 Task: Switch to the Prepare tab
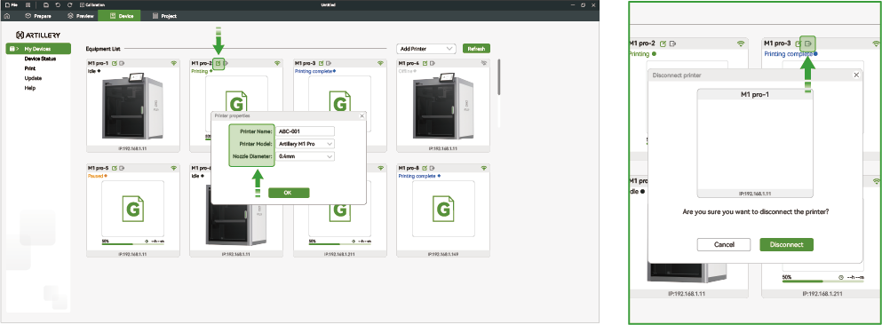click(x=37, y=16)
